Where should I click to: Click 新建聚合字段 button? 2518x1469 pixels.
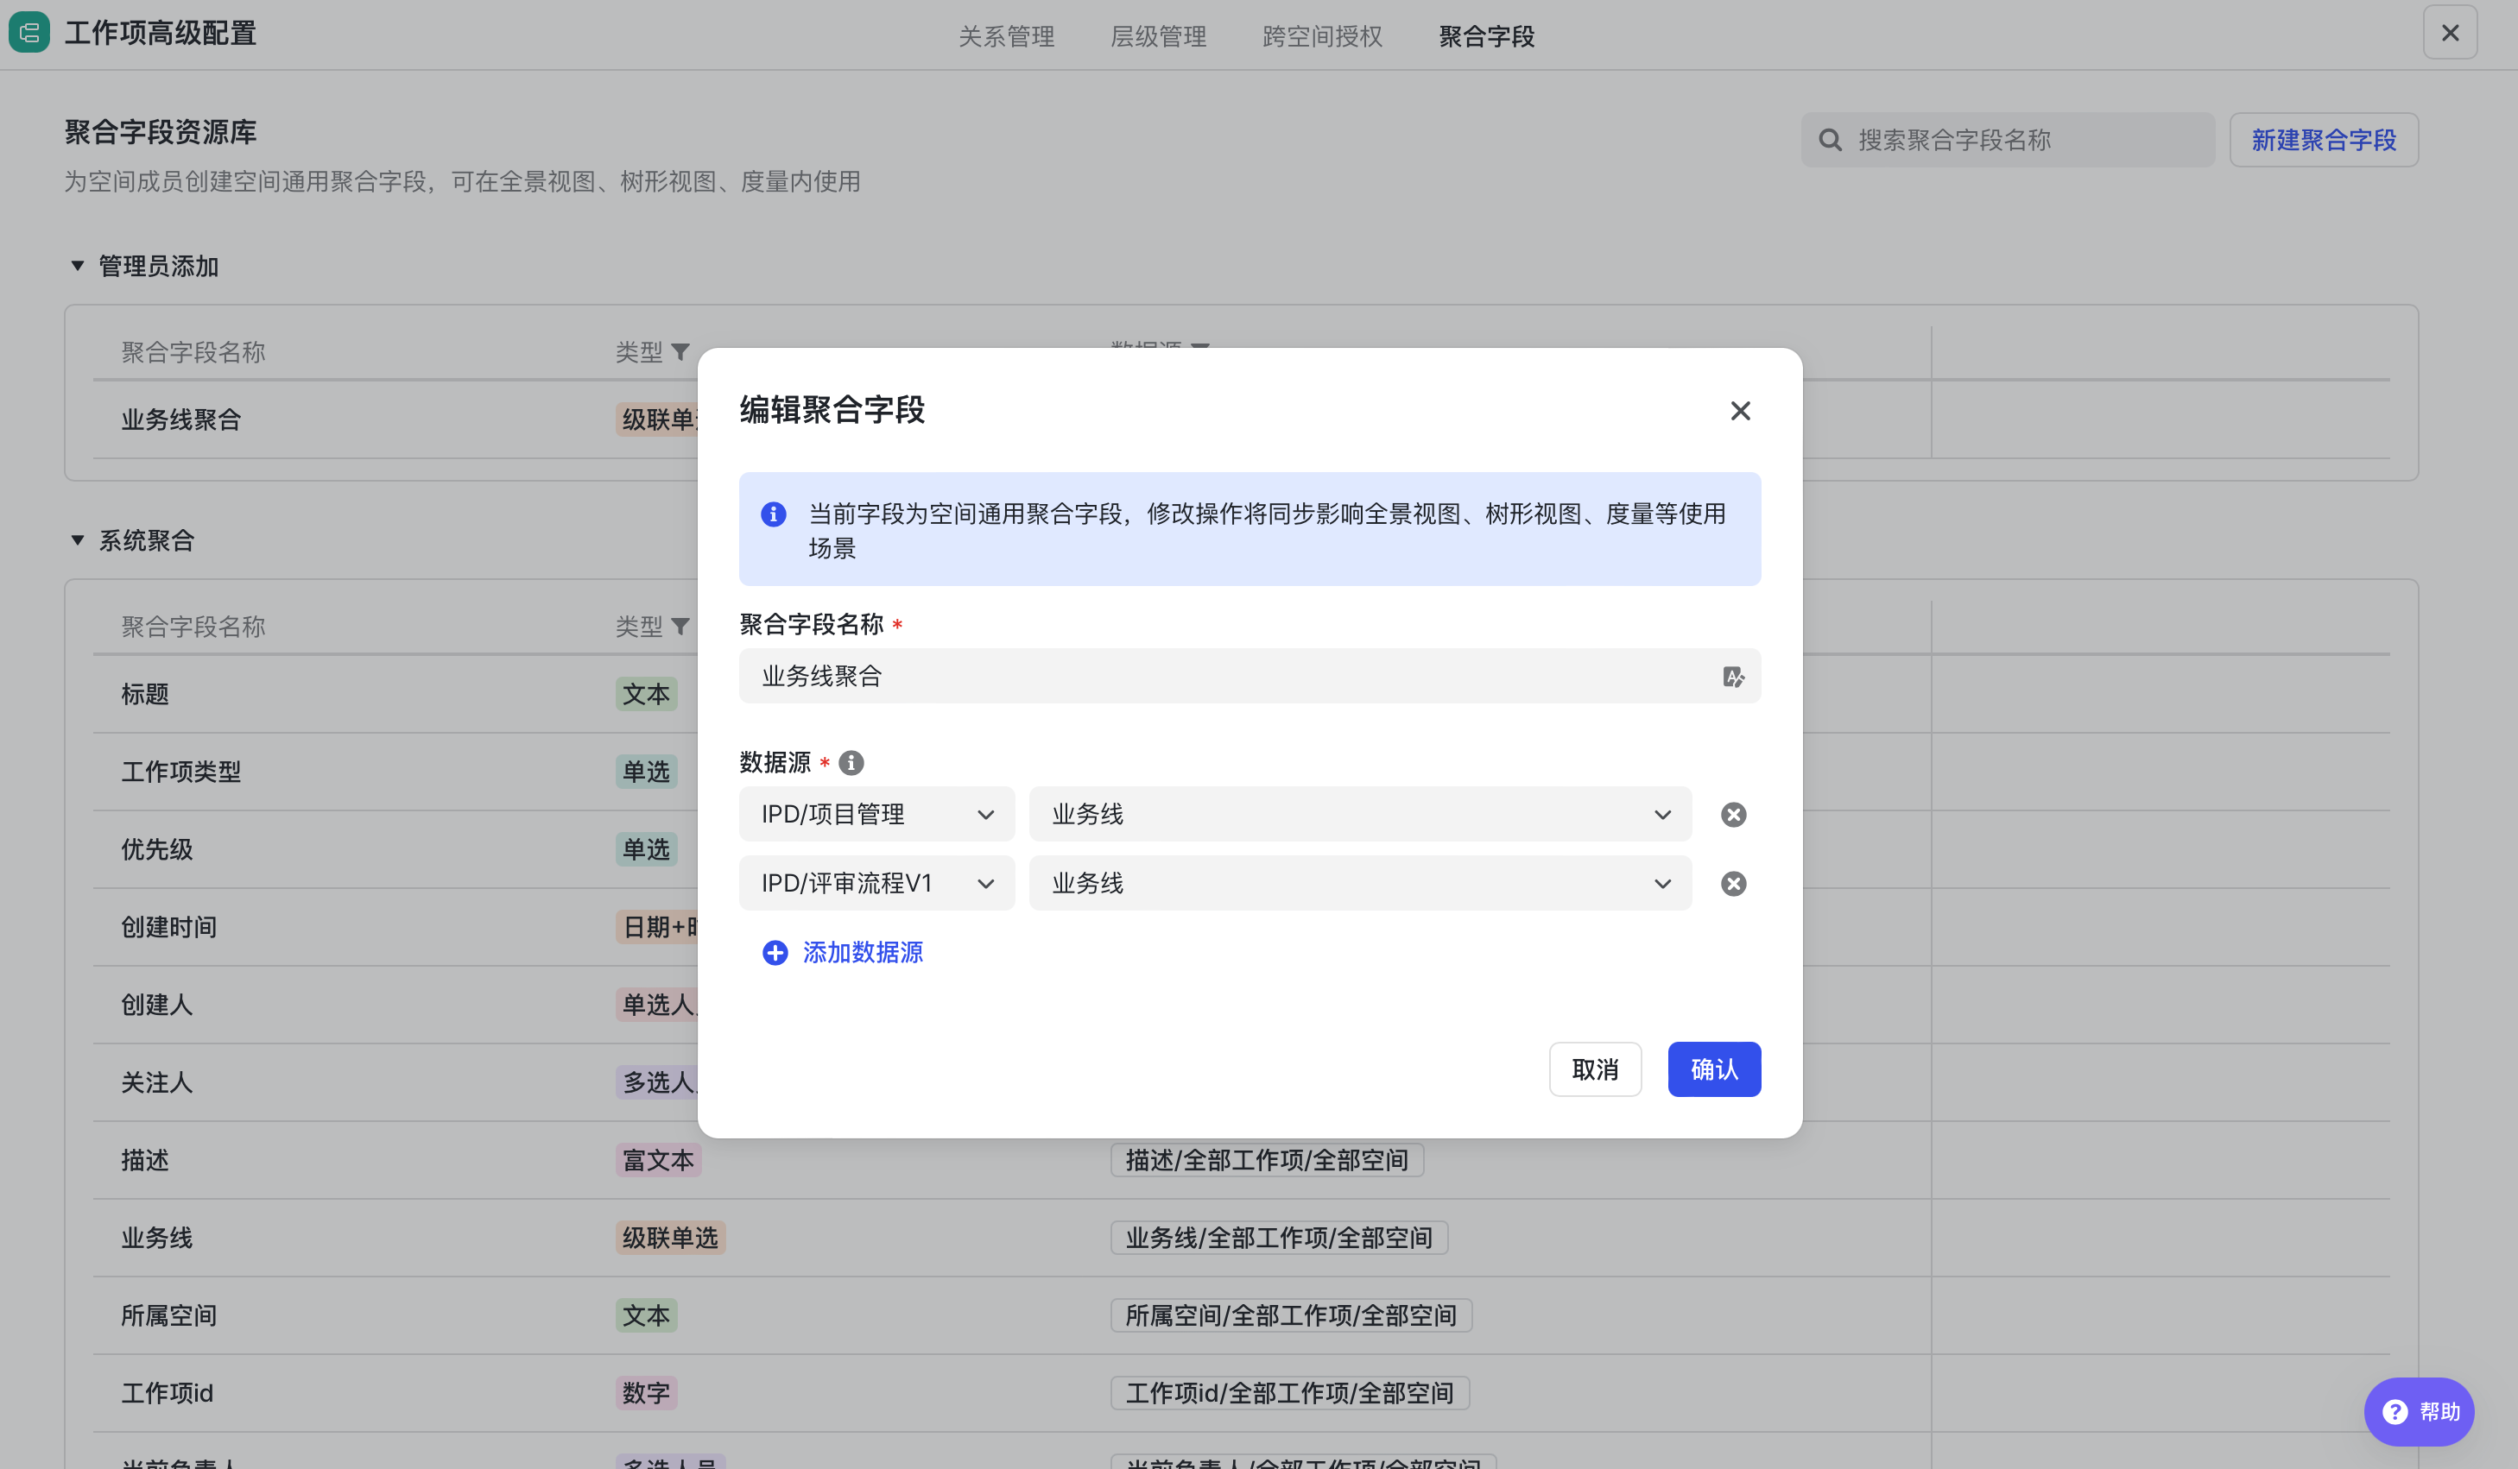click(2323, 140)
